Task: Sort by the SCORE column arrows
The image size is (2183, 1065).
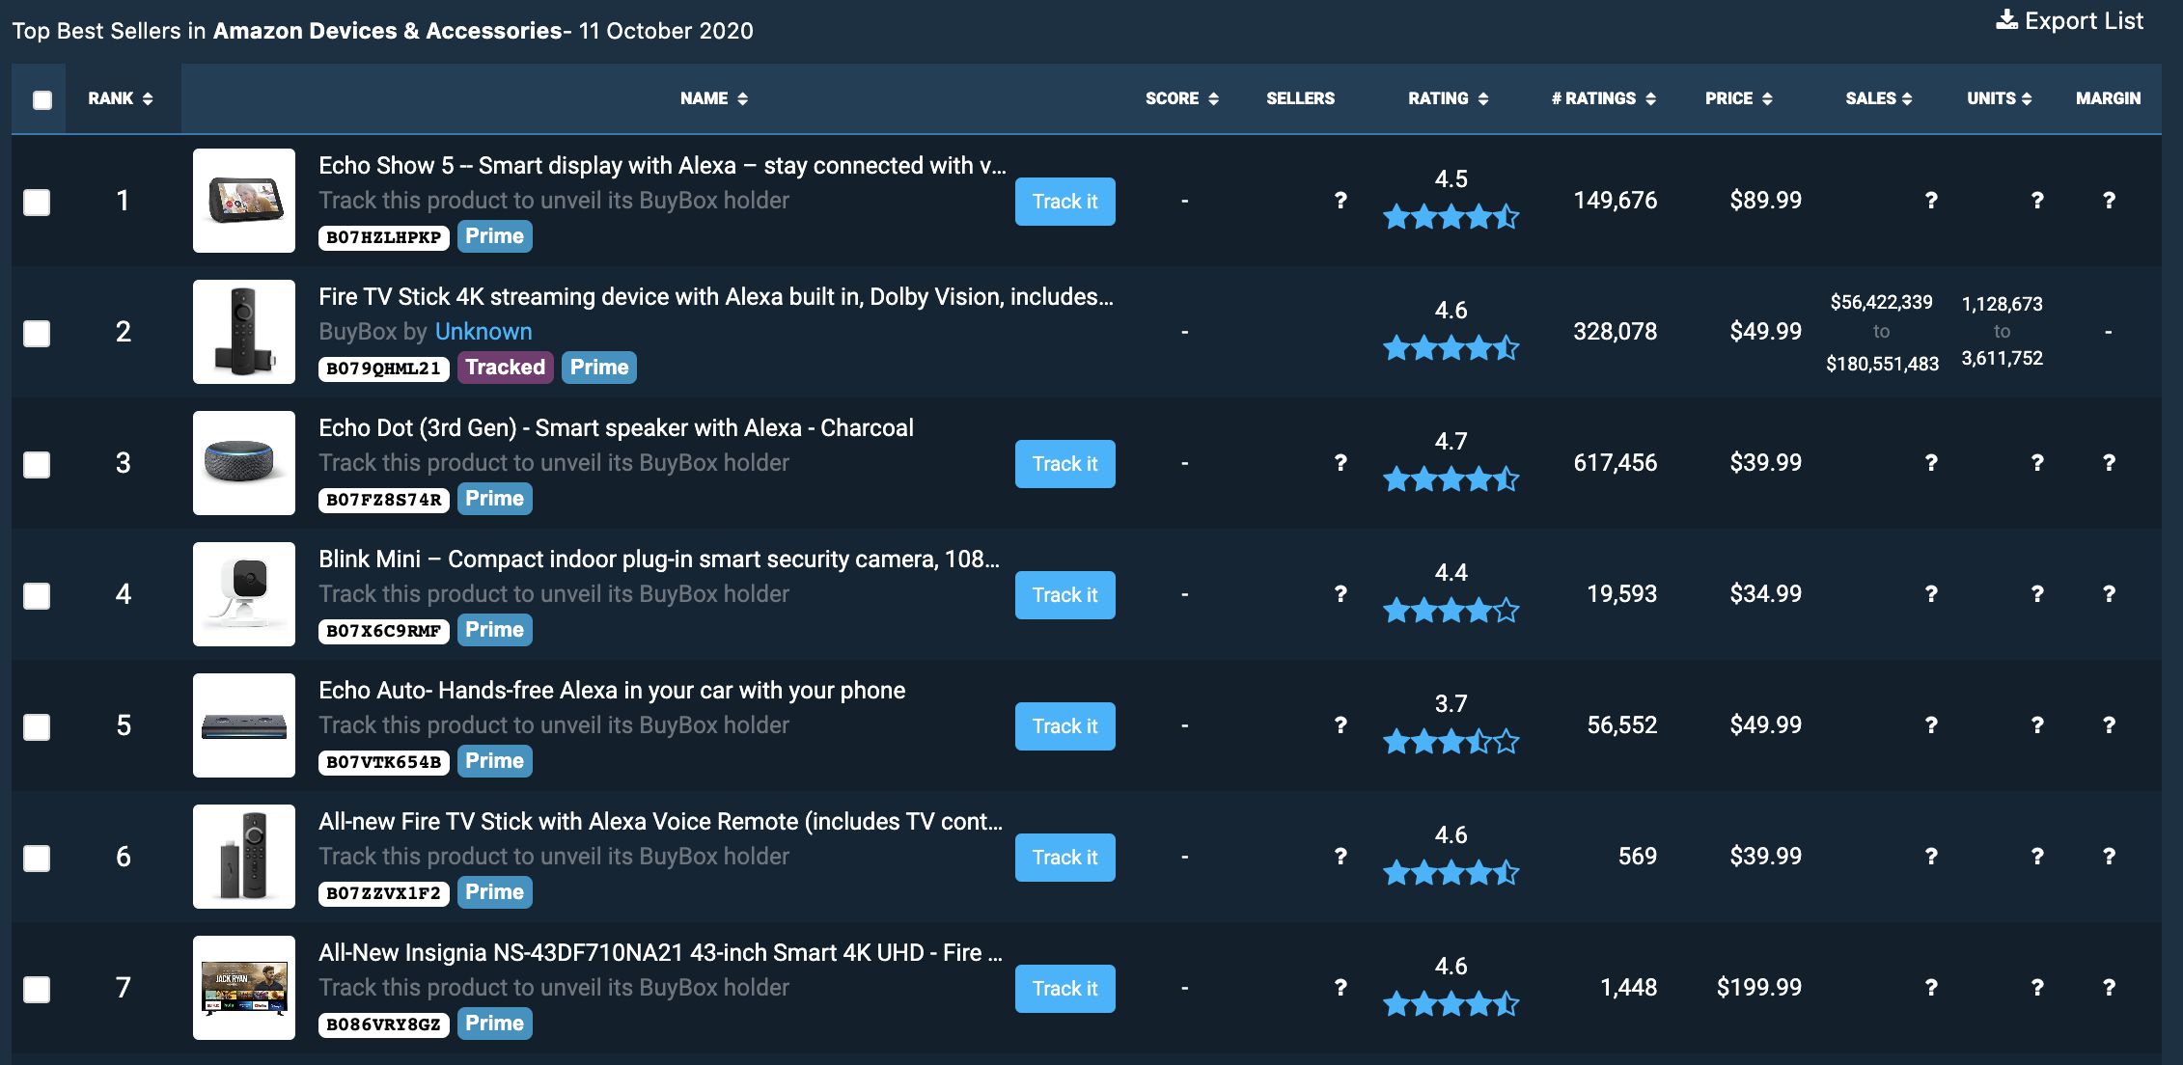Action: tap(1213, 98)
